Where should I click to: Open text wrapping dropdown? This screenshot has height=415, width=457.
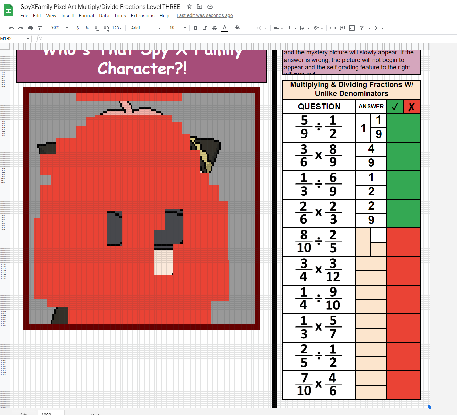(x=305, y=28)
